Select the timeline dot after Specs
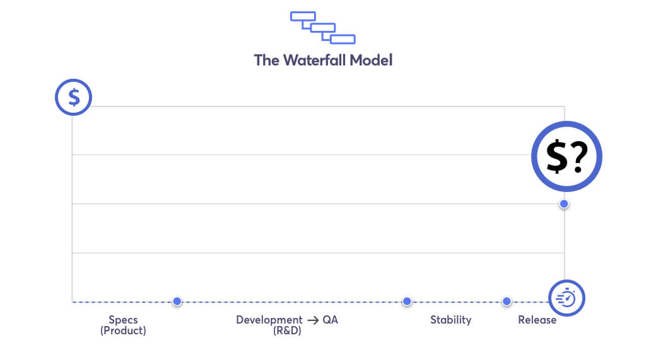The image size is (646, 350). [177, 302]
